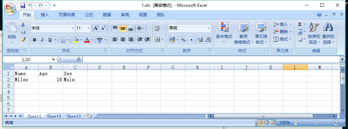Switch to 数据 tab
Screen dimensions: 348x129
click(107, 15)
